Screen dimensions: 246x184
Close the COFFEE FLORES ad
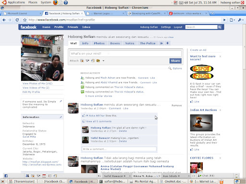(220, 158)
